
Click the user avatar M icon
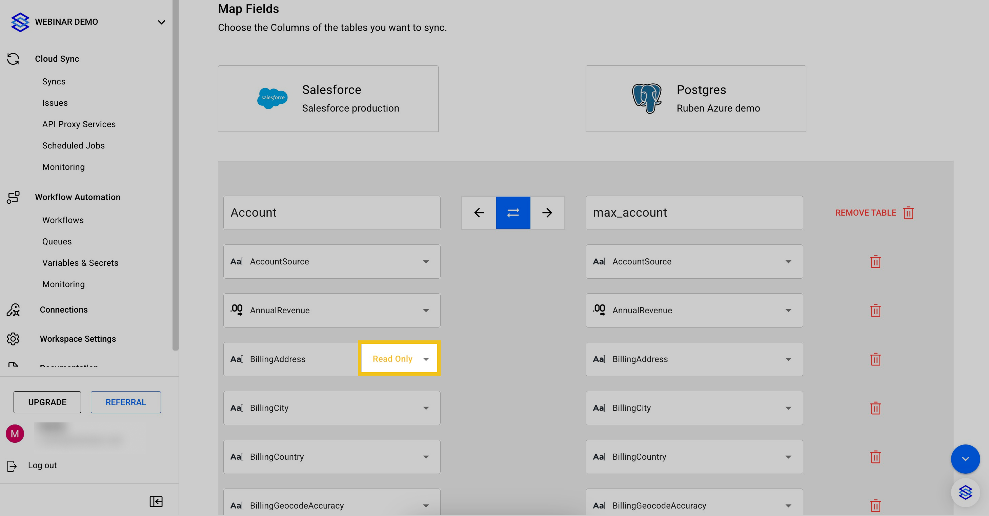15,434
